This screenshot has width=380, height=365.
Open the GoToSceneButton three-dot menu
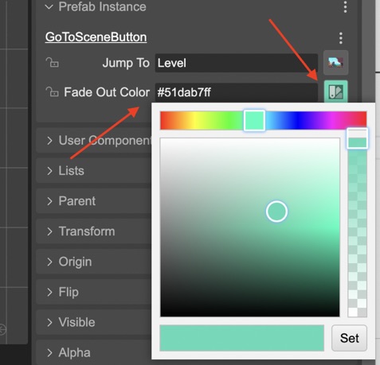(x=341, y=38)
